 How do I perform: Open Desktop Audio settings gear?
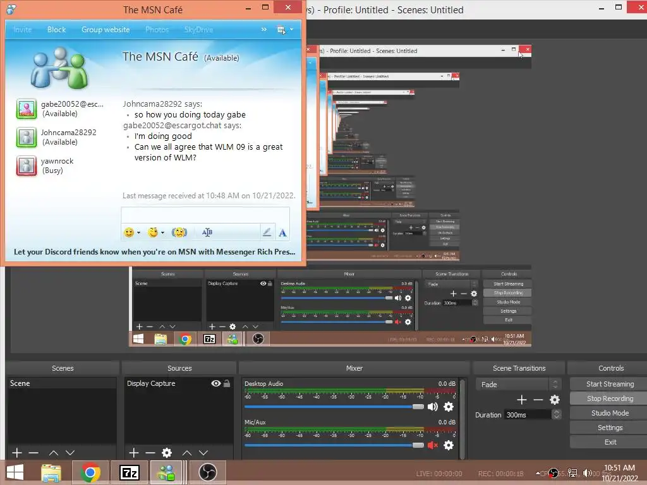coord(449,407)
